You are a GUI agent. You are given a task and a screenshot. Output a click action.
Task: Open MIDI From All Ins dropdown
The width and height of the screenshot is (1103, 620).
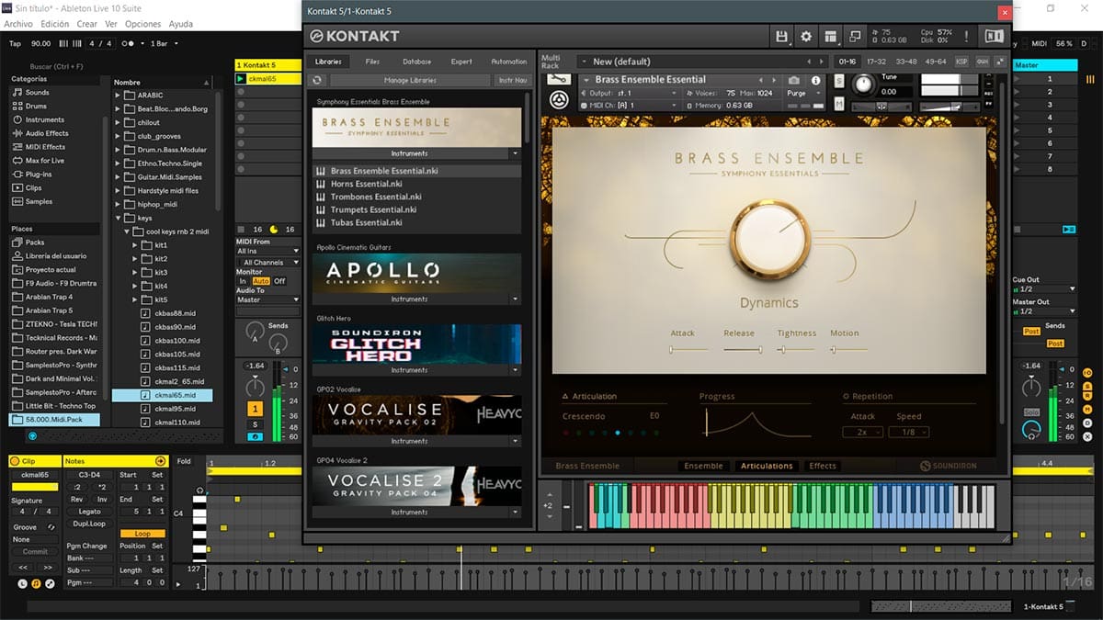point(267,251)
